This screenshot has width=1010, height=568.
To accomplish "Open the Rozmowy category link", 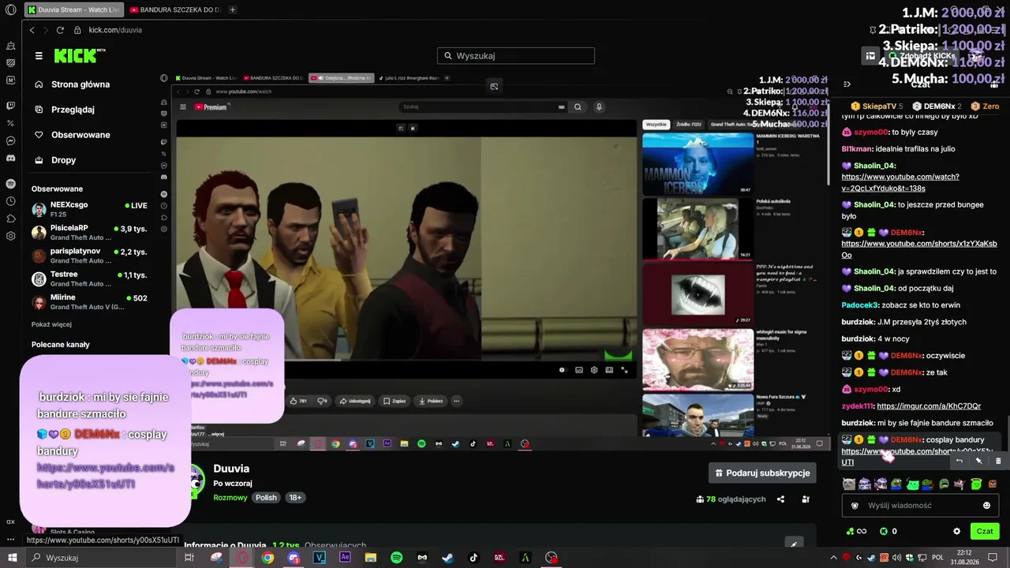I will 230,498.
